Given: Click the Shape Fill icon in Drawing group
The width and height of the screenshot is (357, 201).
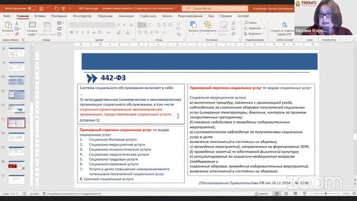Looking at the screenshot, I should point(233,23).
